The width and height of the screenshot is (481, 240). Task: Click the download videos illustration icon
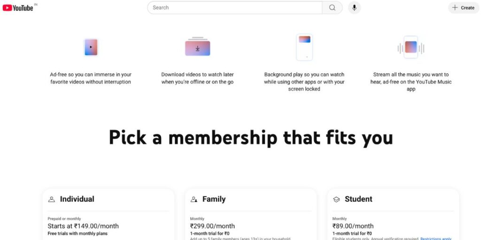tap(198, 47)
